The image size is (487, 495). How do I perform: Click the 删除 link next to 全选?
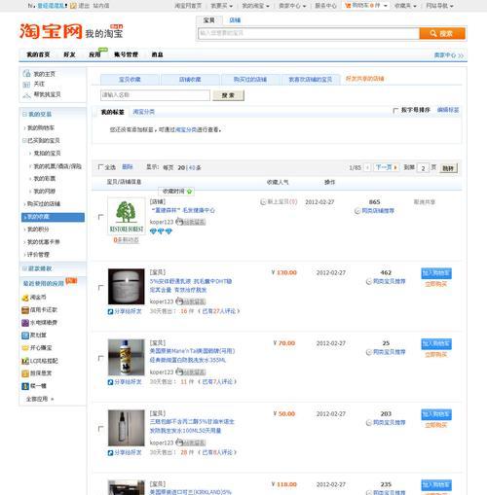coord(128,167)
